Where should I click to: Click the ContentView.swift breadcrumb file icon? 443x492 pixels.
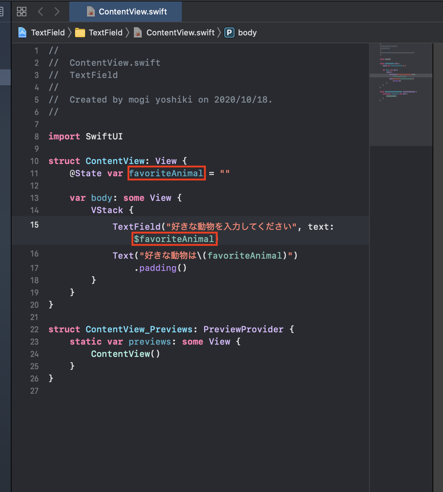click(138, 33)
